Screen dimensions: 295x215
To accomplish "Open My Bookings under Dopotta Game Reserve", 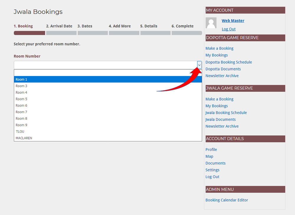I will pyautogui.click(x=217, y=55).
